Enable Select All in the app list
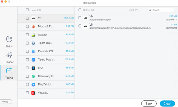The width and height of the screenshot is (178, 107). click(27, 10)
